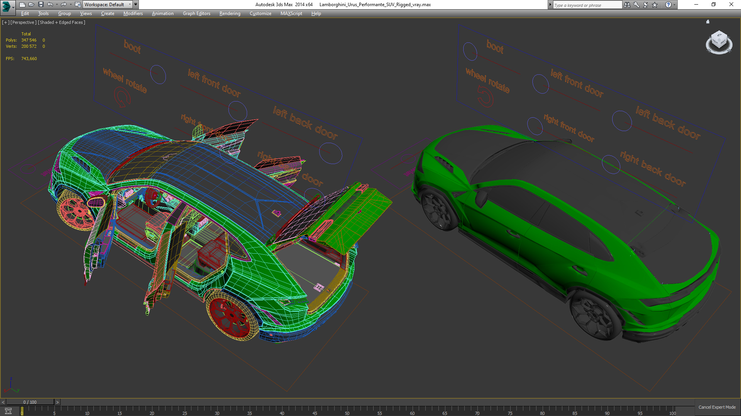Search help with binoculars icon

[627, 5]
